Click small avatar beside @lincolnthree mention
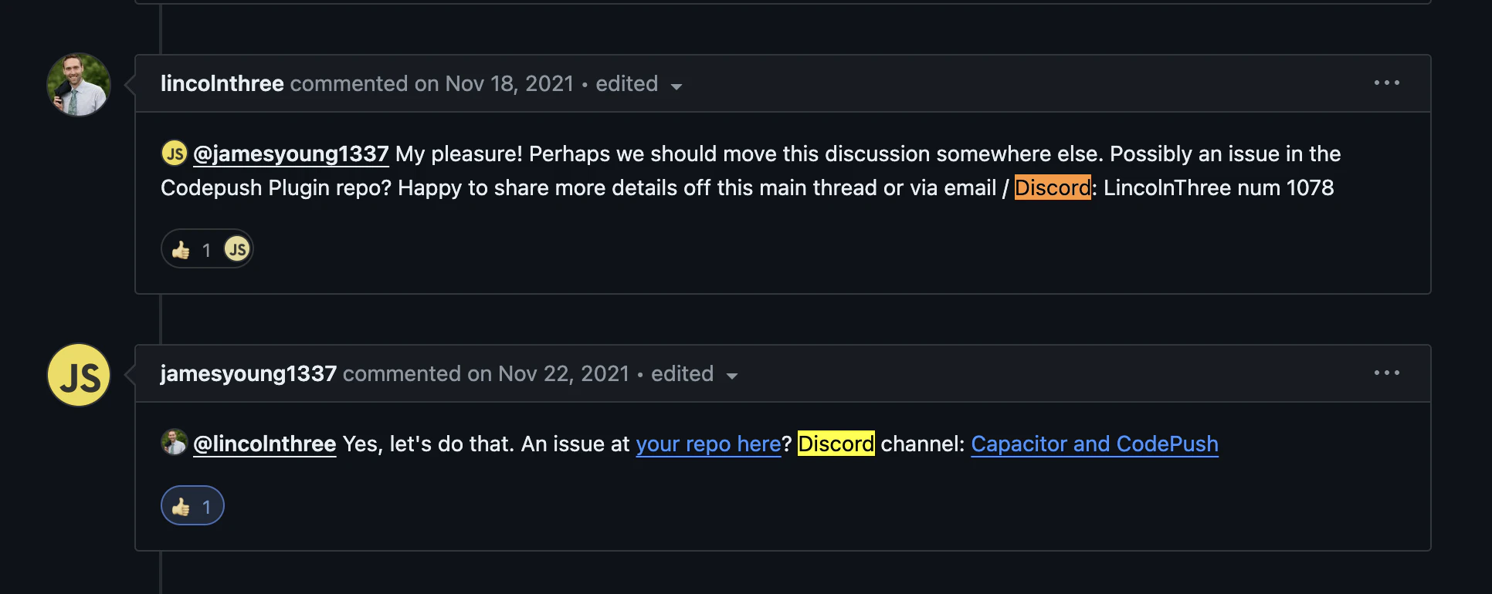 [x=175, y=442]
